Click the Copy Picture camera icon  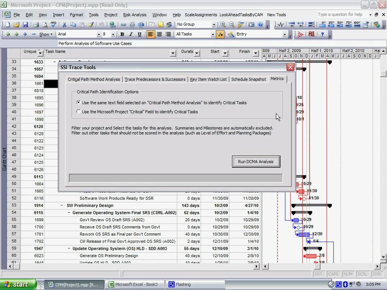252,25
